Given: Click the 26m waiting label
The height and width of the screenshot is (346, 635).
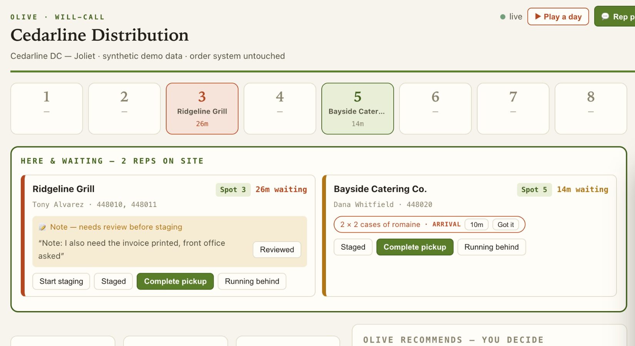Looking at the screenshot, I should pyautogui.click(x=281, y=190).
